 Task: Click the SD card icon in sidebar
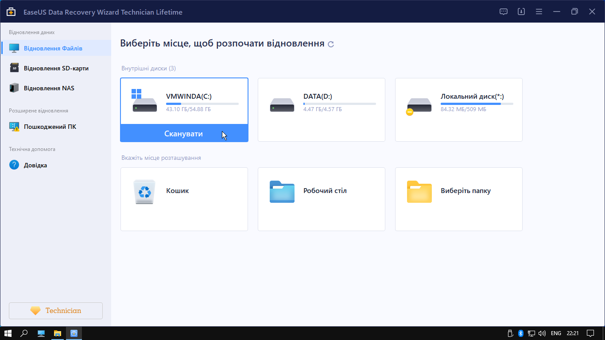pyautogui.click(x=14, y=68)
